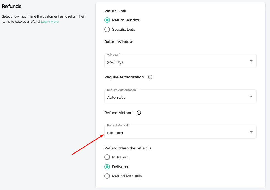Screen dimensions: 270x190
Task: Click the In Transit label text
Action: tap(120, 157)
